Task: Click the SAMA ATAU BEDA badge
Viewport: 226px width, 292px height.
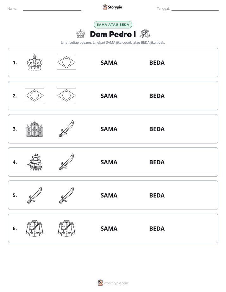Action: click(113, 25)
